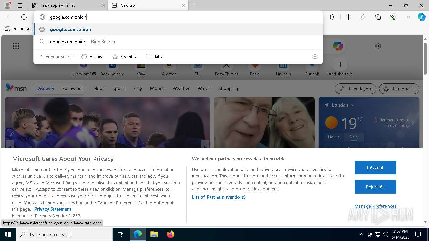
Task: Close the New tab tab
Action: (183, 5)
